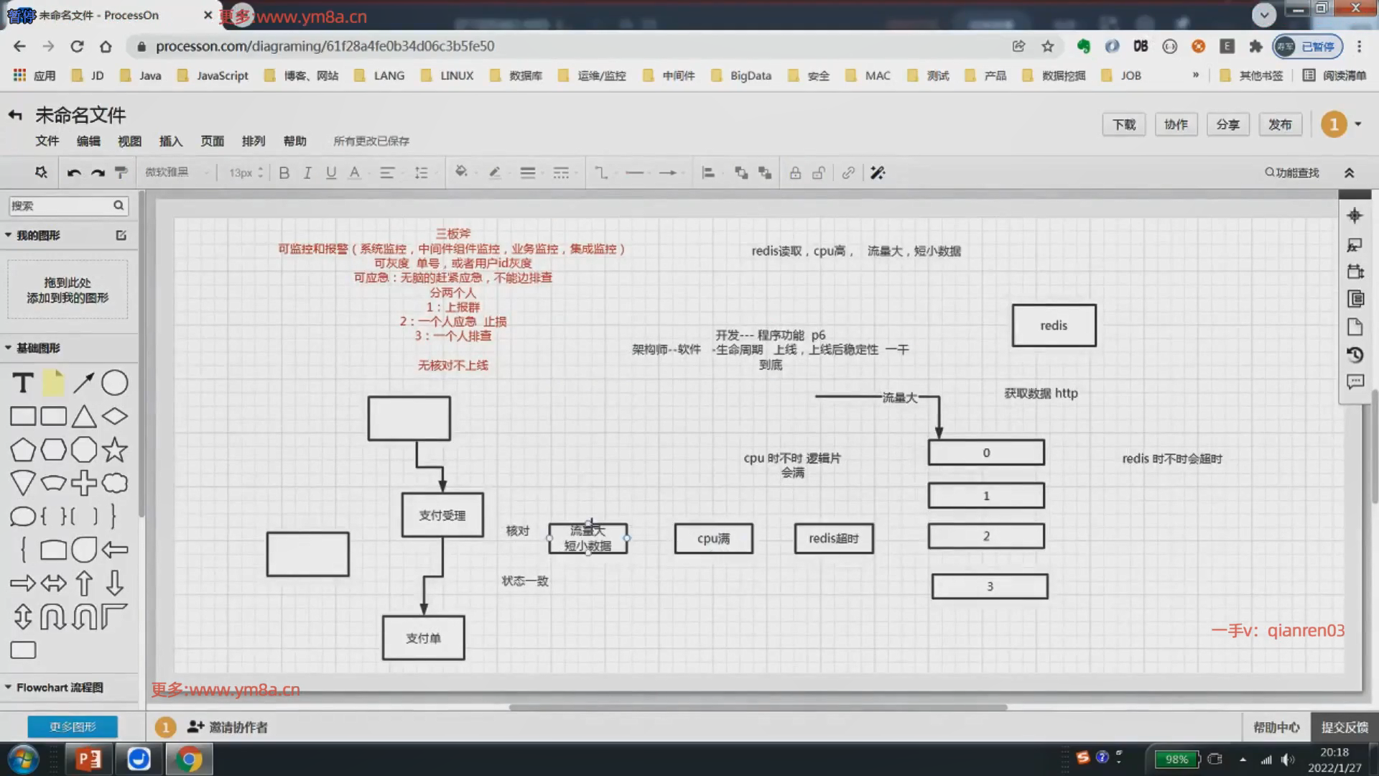
Task: Select the cloud shape in basic shapes
Action: 115,484
